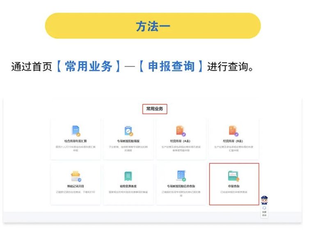Click the 常用业务 section header
The image size is (311, 232).
[155, 109]
